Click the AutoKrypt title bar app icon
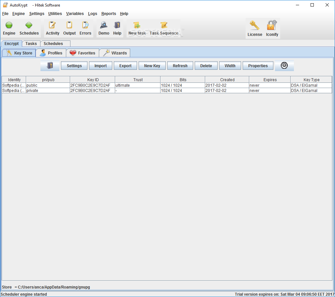Viewport: 335px width, 297px height. (x=5, y=5)
